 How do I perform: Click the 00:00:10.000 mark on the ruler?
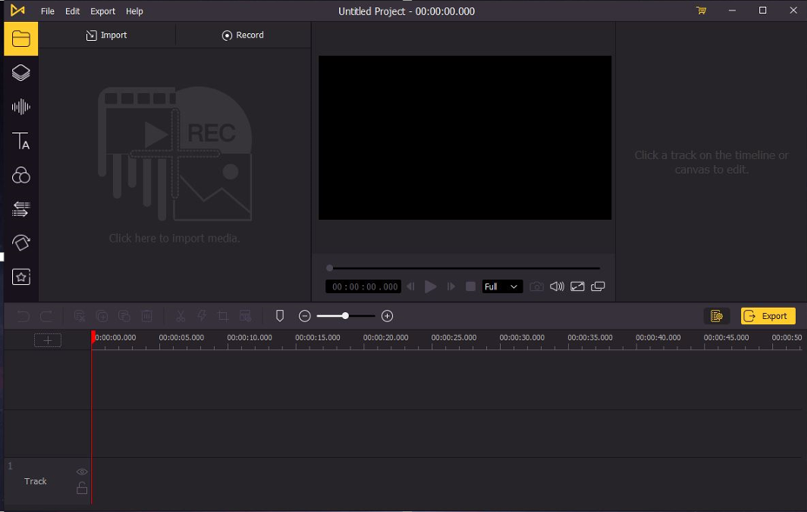[249, 337]
